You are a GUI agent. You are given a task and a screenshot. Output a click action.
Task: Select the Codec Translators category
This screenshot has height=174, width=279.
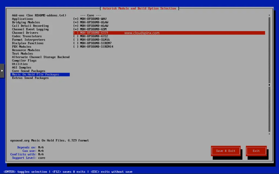point(27,36)
